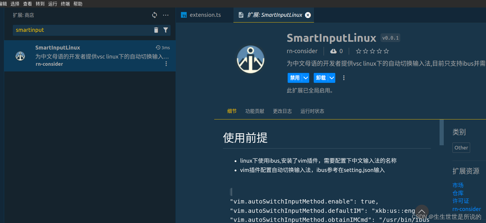Open the 运行 menu
The height and width of the screenshot is (223, 486).
(53, 4)
